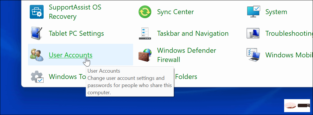
Task: Open the Windows Defender Firewall brick icon
Action: pos(145,55)
